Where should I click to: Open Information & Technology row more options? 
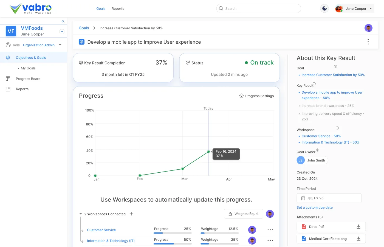tap(270, 241)
